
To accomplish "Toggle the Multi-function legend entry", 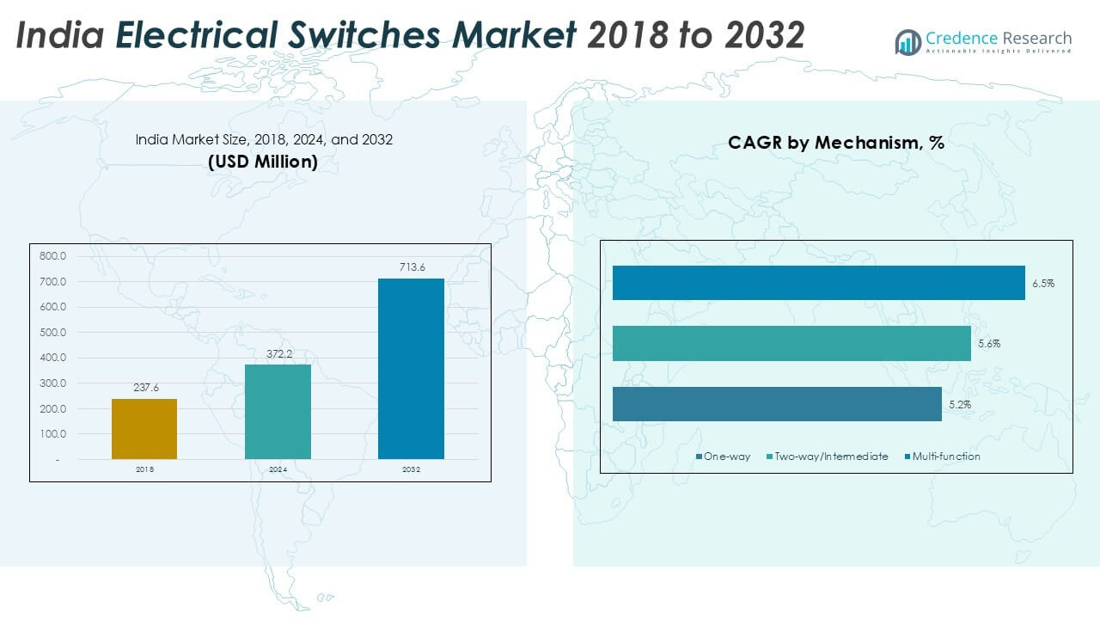I will [x=947, y=457].
